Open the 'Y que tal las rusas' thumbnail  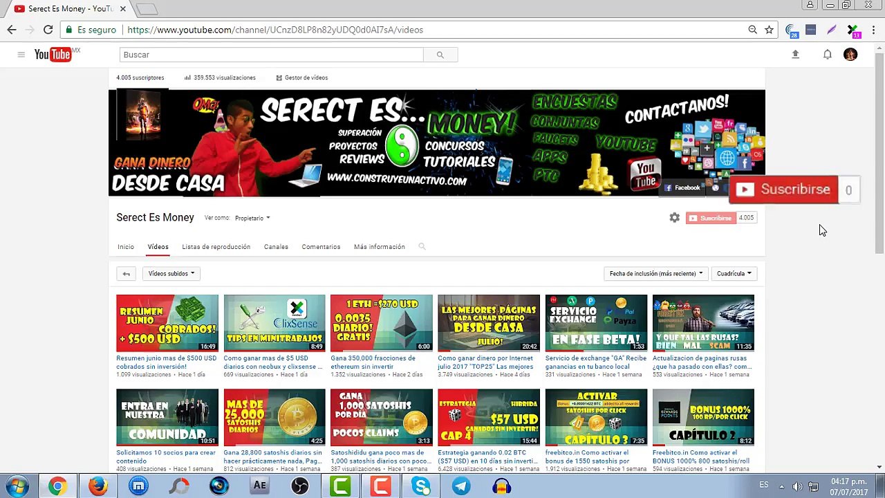pyautogui.click(x=703, y=323)
